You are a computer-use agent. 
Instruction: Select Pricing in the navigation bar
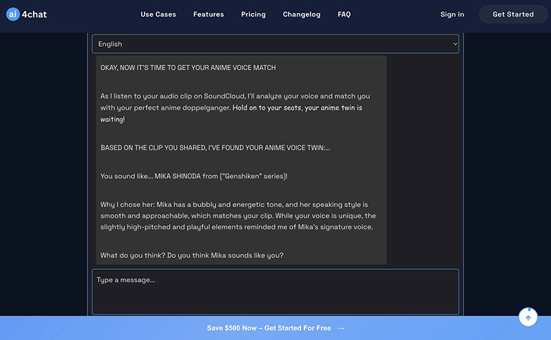click(253, 14)
